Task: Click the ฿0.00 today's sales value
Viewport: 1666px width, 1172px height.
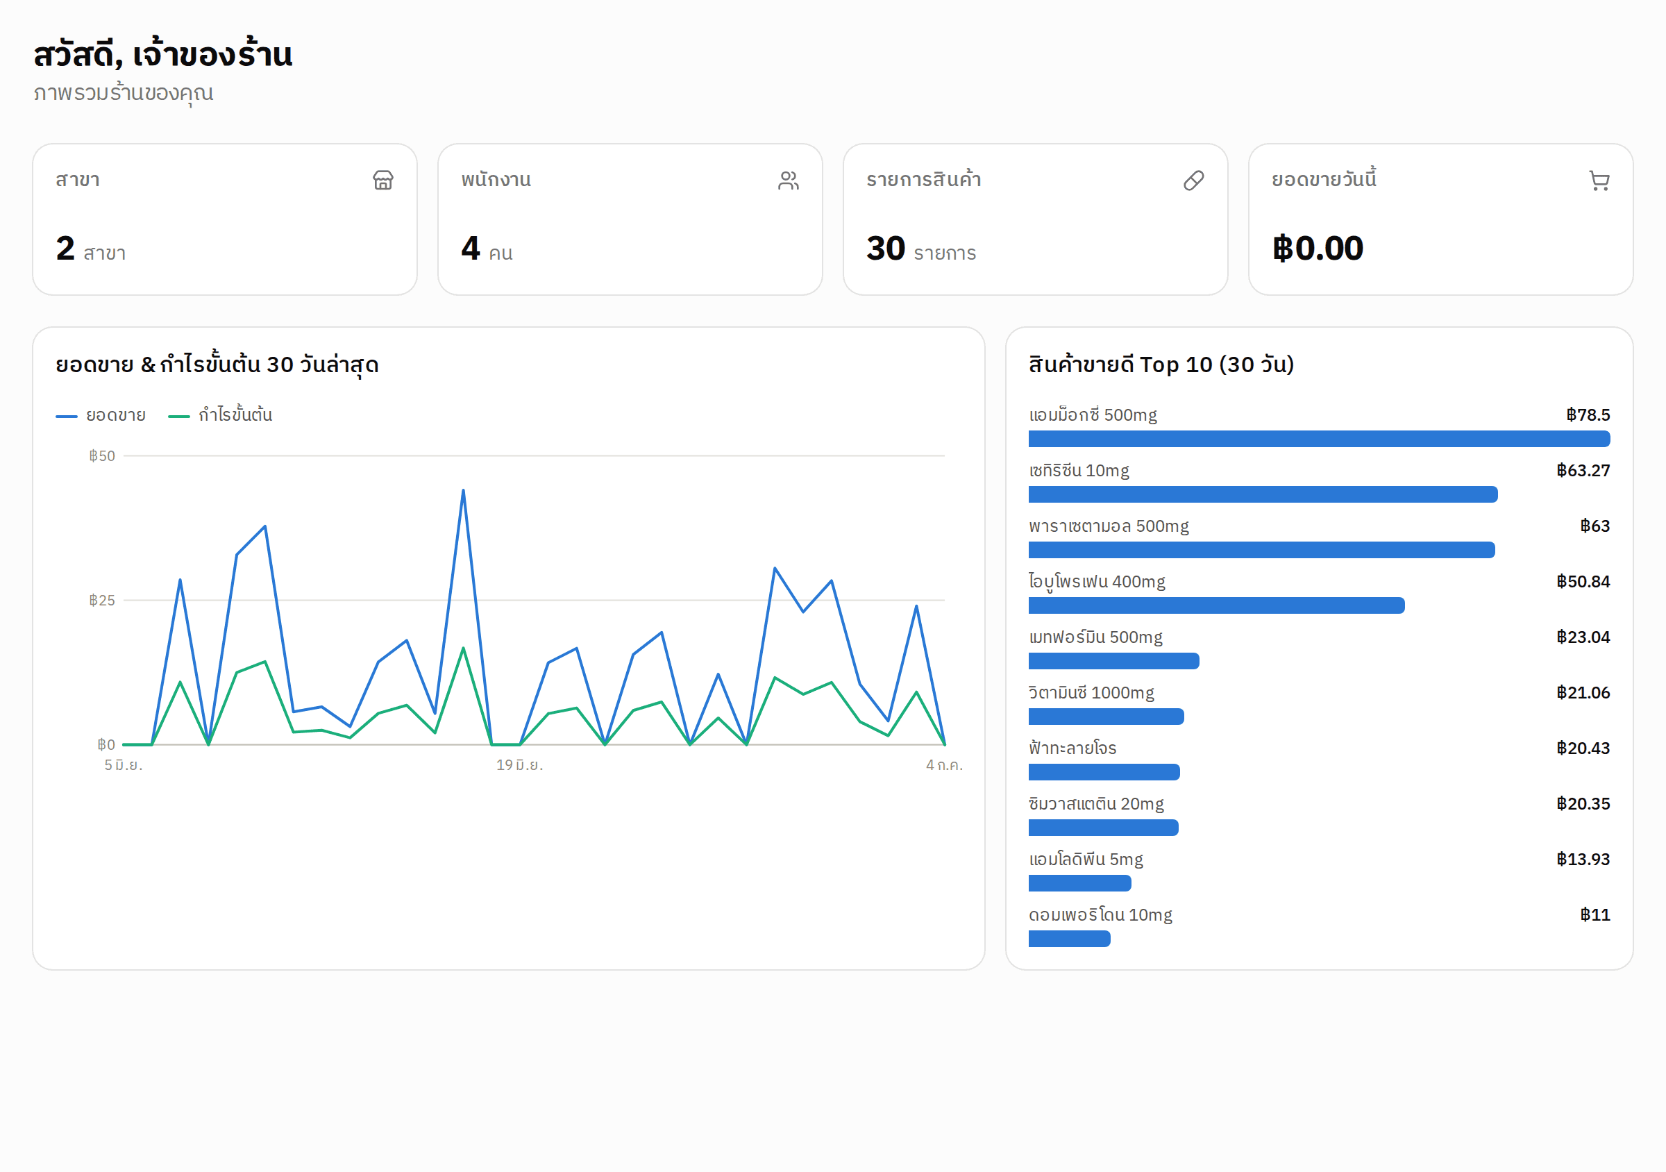Action: [1318, 248]
